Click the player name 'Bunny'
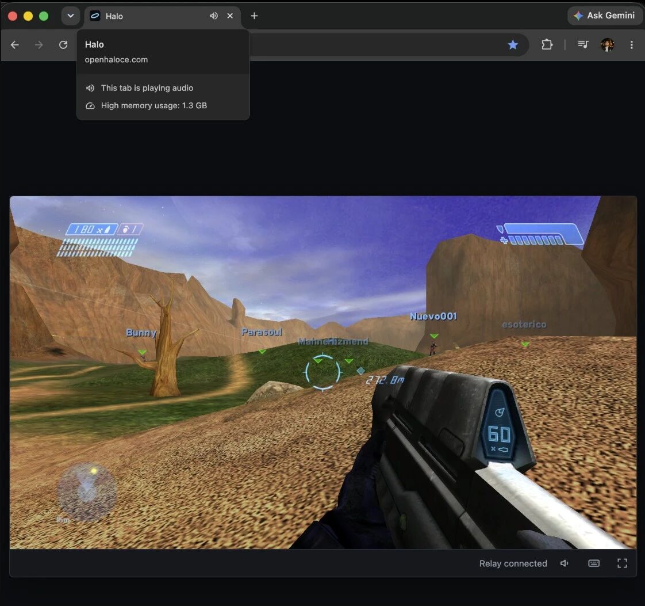Screen dimensions: 645x606 [141, 333]
